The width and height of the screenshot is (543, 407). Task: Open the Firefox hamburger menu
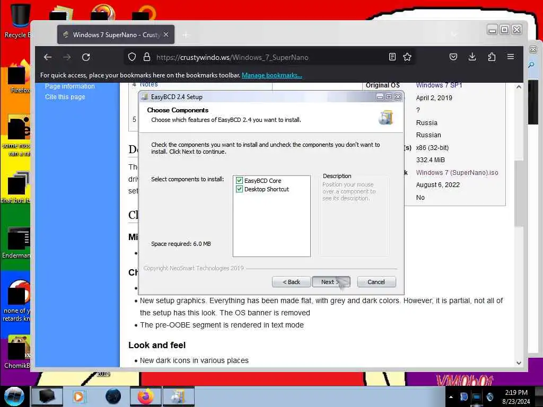pyautogui.click(x=511, y=56)
